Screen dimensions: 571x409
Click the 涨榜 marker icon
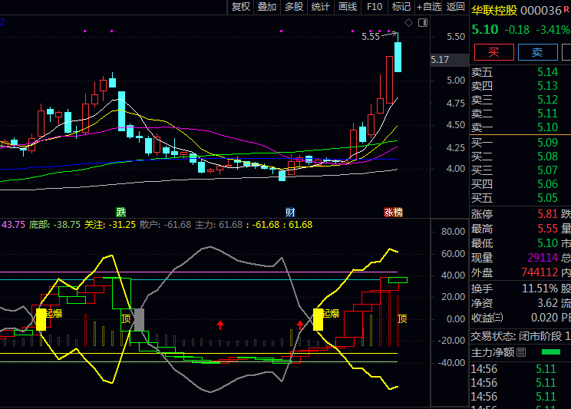[394, 212]
